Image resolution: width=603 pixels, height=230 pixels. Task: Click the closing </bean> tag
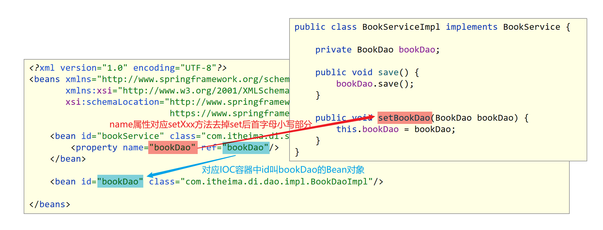click(x=68, y=159)
